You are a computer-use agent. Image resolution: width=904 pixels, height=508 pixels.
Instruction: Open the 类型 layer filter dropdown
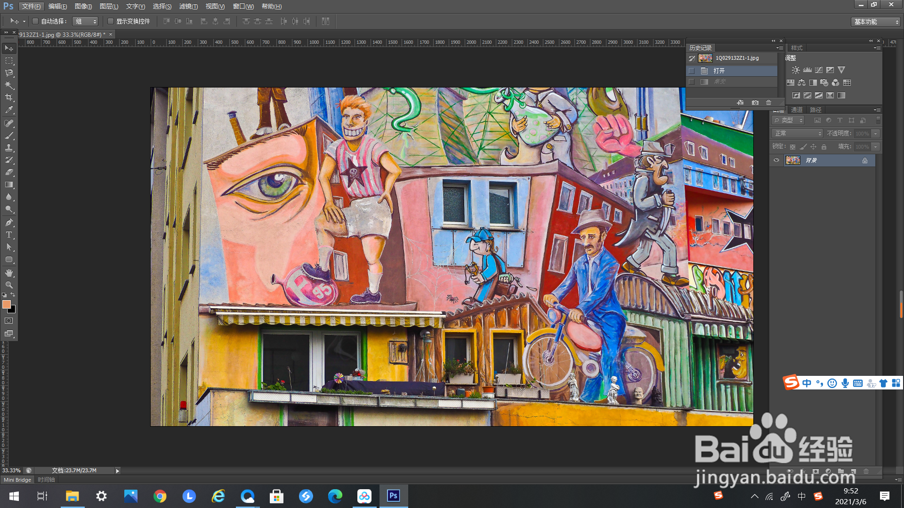point(788,120)
